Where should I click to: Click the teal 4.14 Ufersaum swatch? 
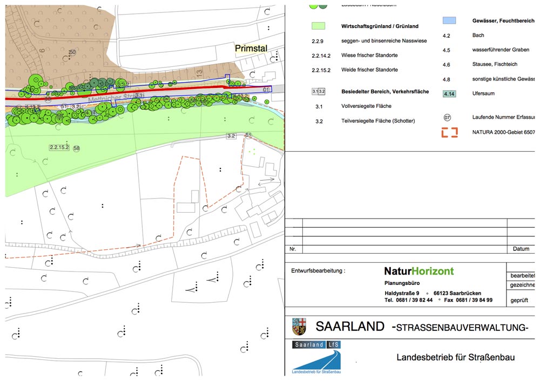449,94
